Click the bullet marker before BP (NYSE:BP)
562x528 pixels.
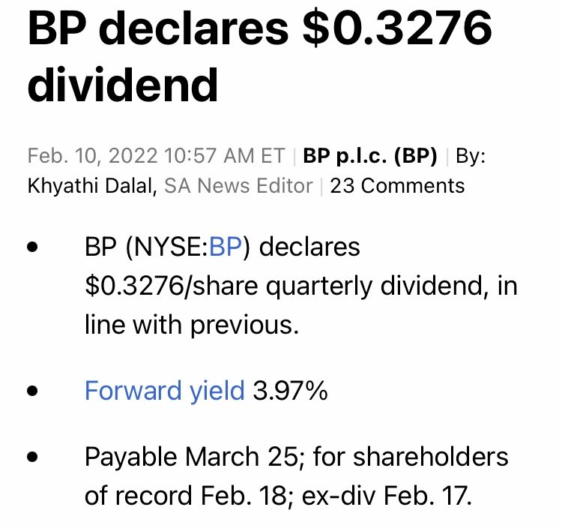point(32,247)
